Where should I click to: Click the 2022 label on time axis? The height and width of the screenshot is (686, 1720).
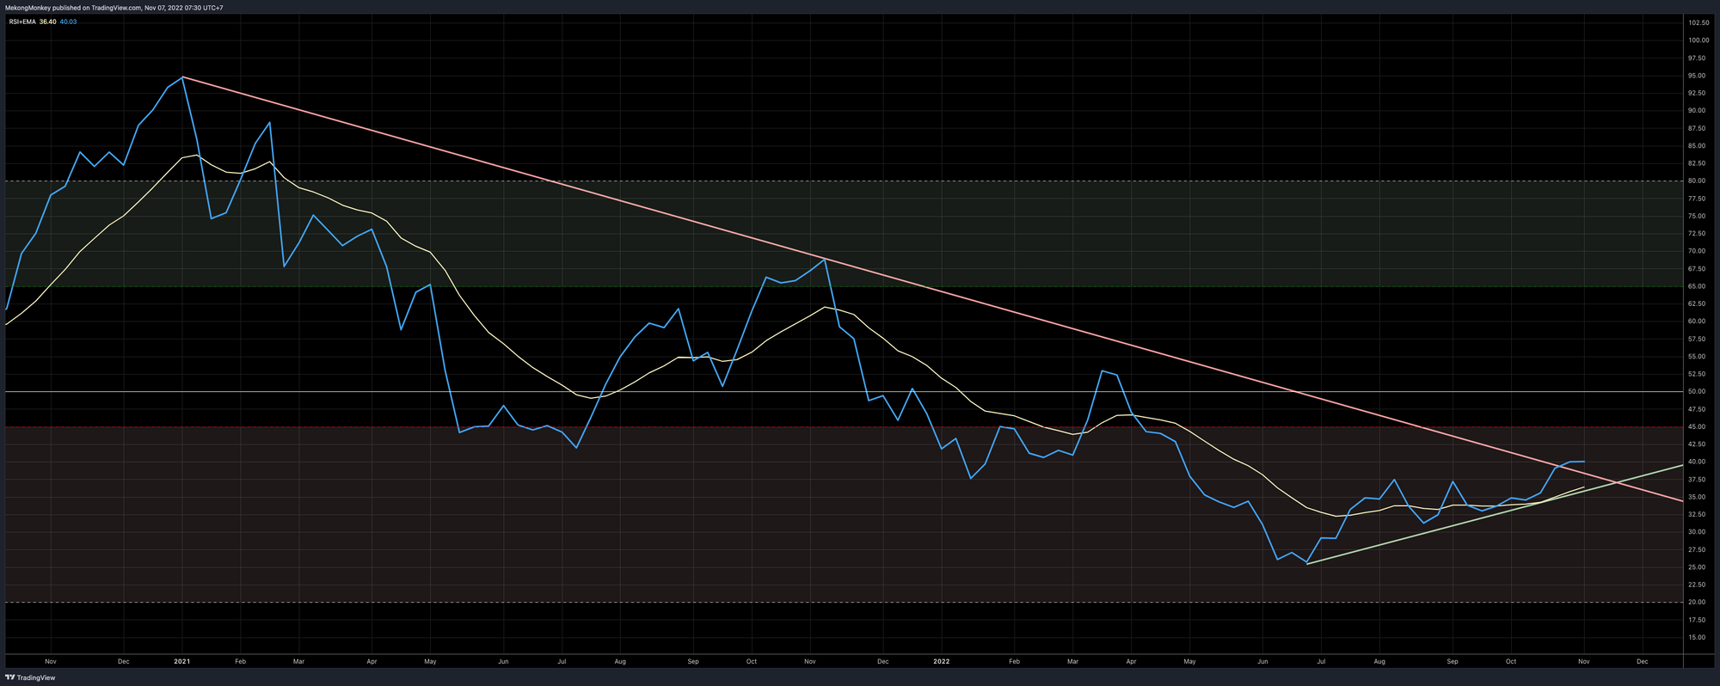942,661
